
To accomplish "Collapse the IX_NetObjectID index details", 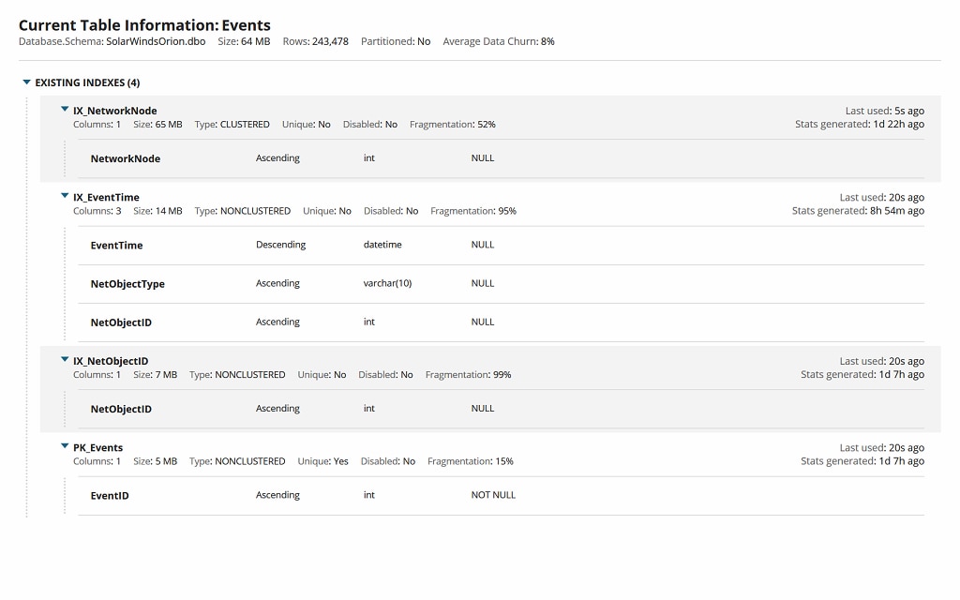I will click(65, 360).
